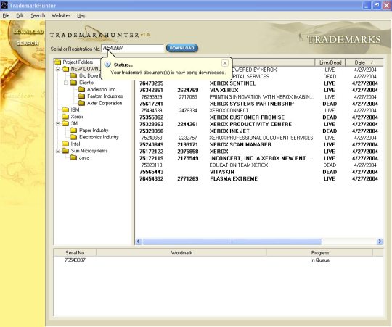This screenshot has height=327, width=392.
Task: Select the Xerox folder icon
Action: pos(66,117)
